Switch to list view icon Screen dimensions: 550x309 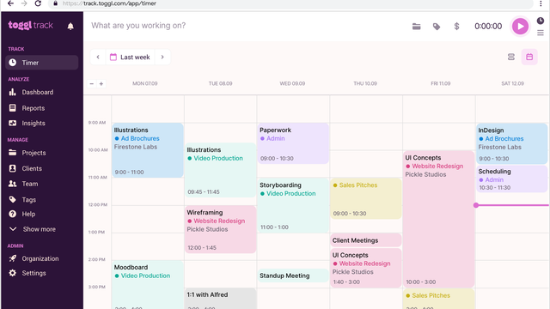pyautogui.click(x=511, y=58)
